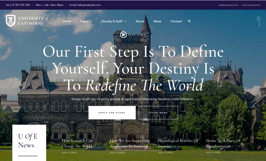This screenshot has height=161, width=266.
Task: Click the July 4, 2022 date under Shame article
Action: (213, 153)
